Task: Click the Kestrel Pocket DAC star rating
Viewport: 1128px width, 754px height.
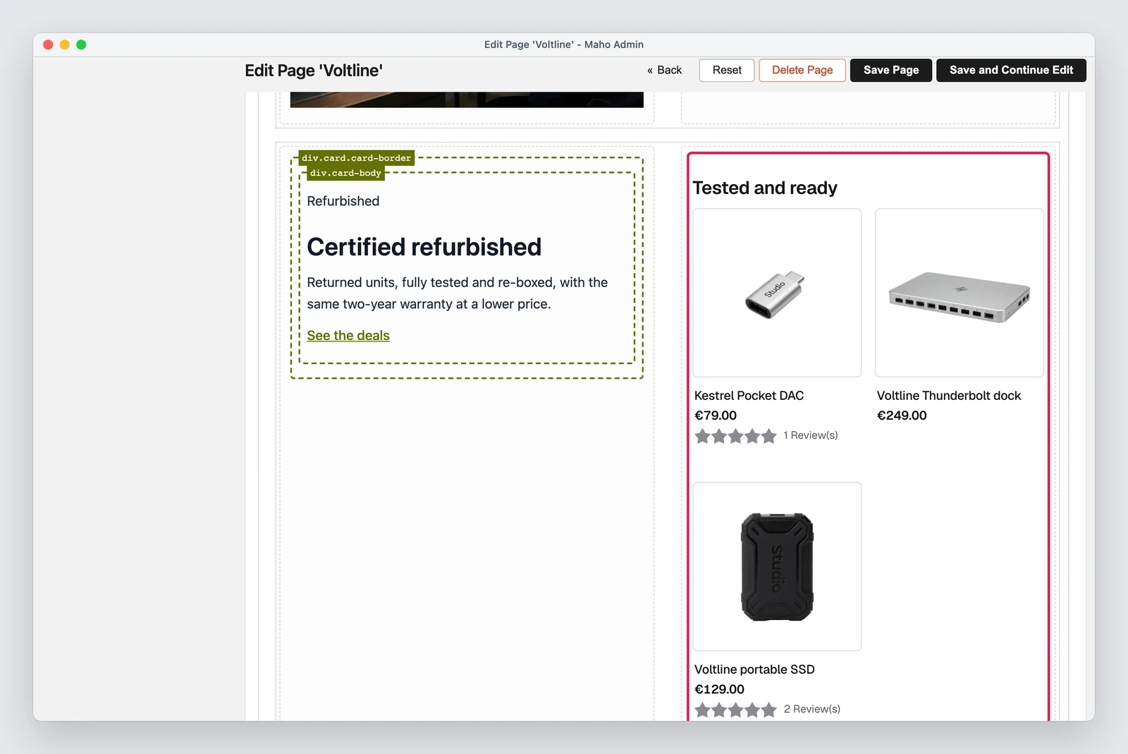Action: tap(735, 436)
